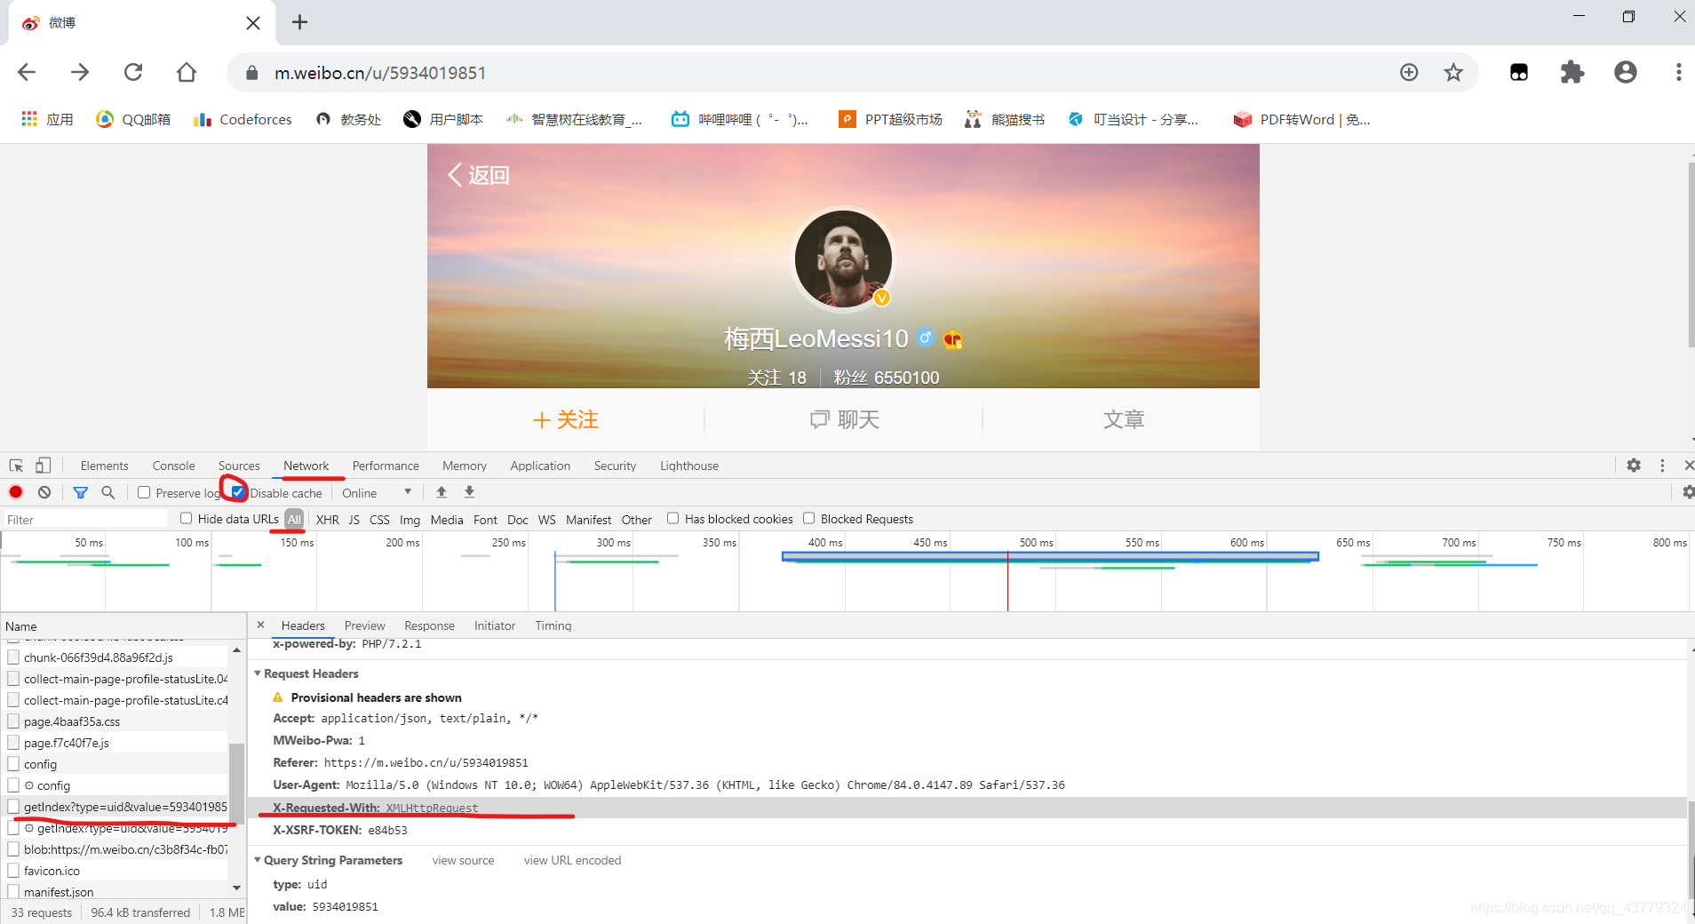1695x924 pixels.
Task: Show the request Timing tab
Action: pyautogui.click(x=553, y=625)
